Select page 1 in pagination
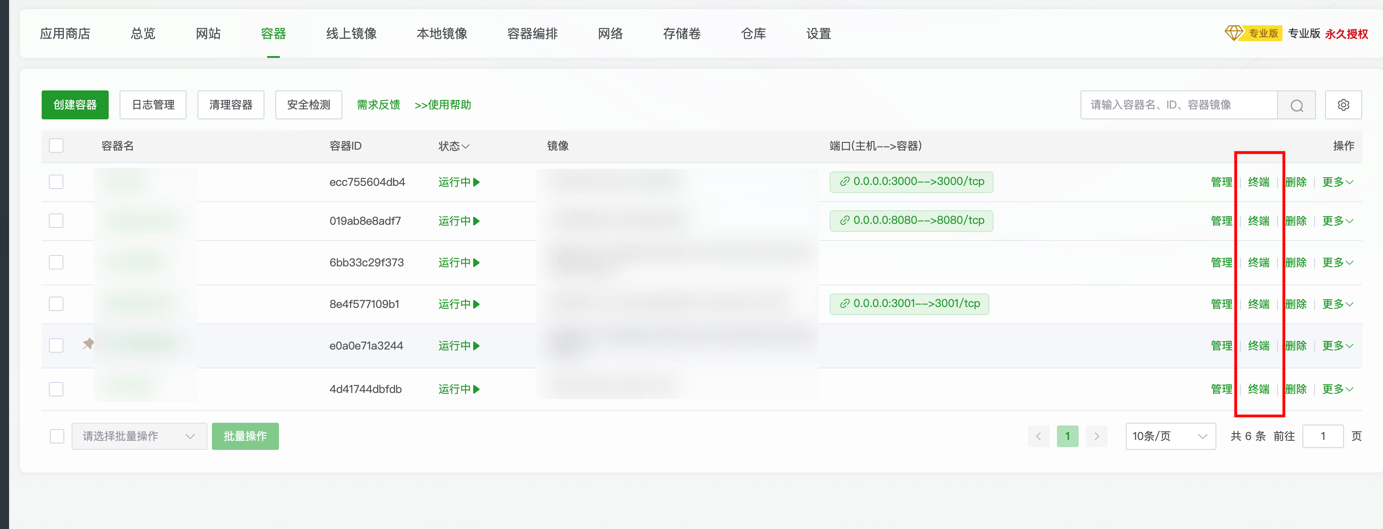This screenshot has height=529, width=1383. coord(1067,436)
